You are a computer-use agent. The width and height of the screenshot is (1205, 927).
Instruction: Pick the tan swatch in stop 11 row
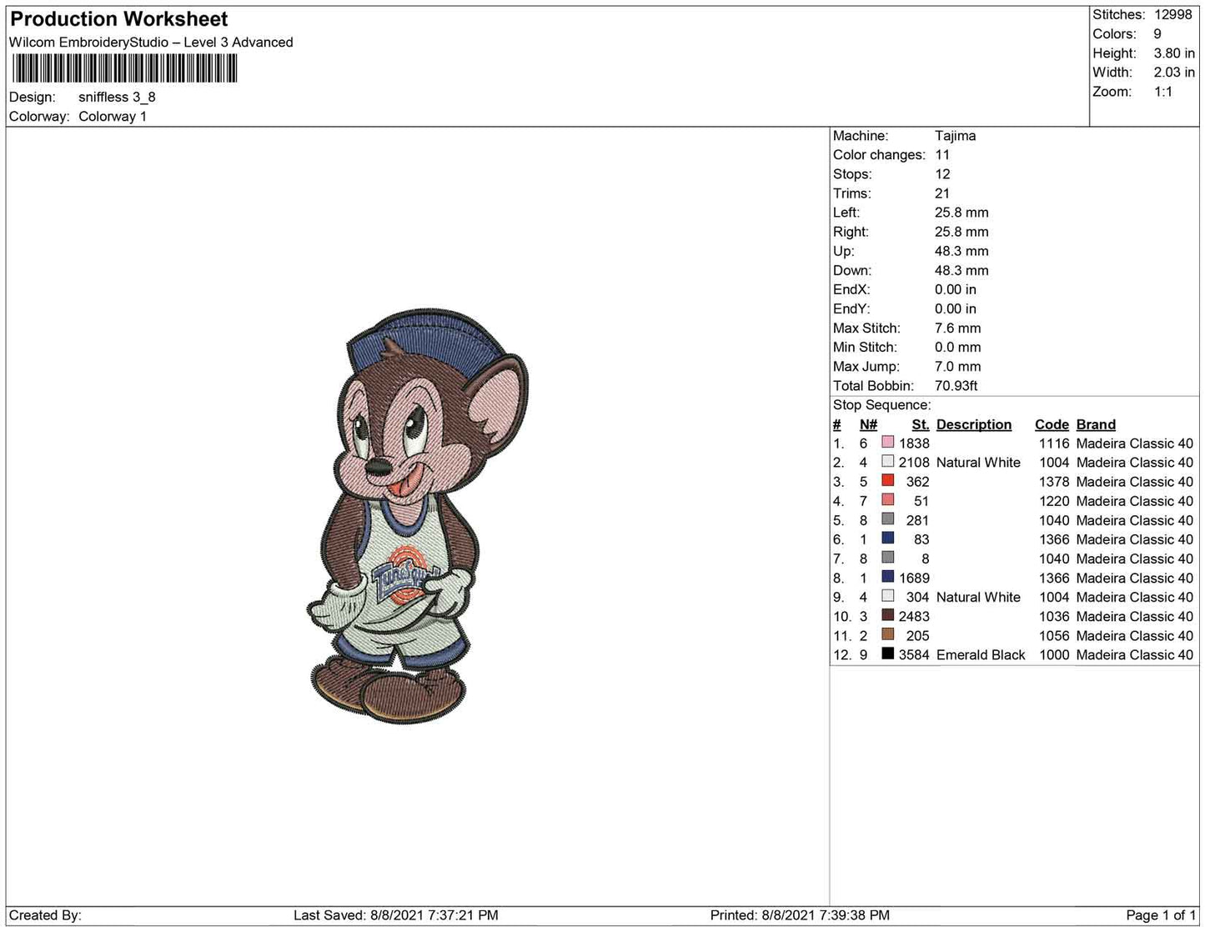[887, 634]
